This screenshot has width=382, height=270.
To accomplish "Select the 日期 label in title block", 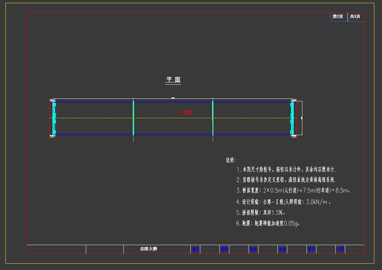I will click(340, 249).
